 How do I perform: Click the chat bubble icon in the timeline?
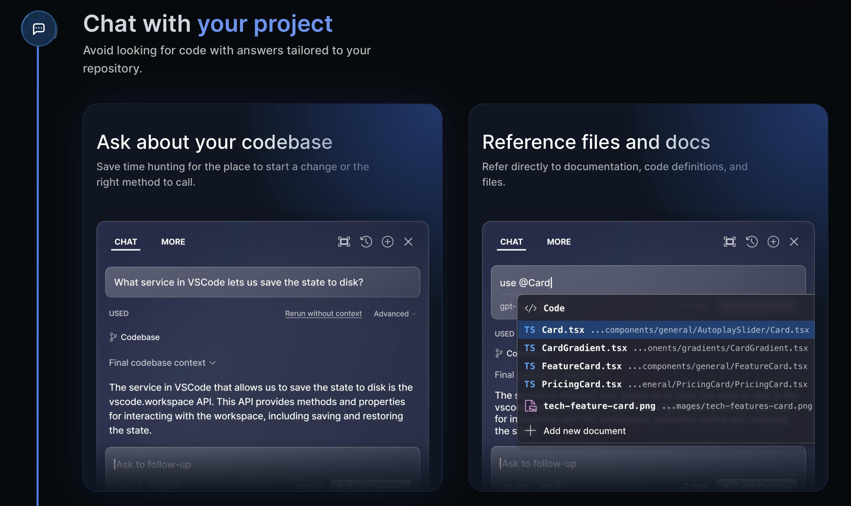(39, 28)
